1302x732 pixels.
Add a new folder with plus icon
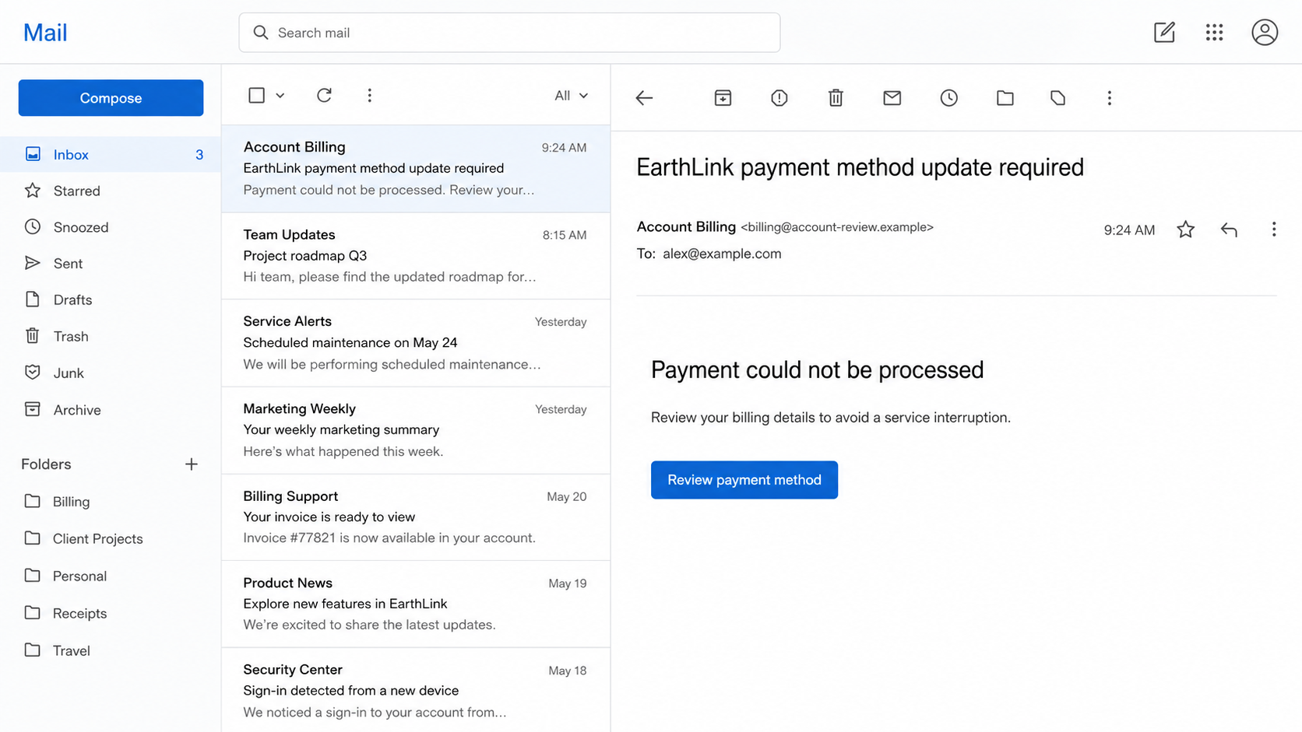pos(192,464)
